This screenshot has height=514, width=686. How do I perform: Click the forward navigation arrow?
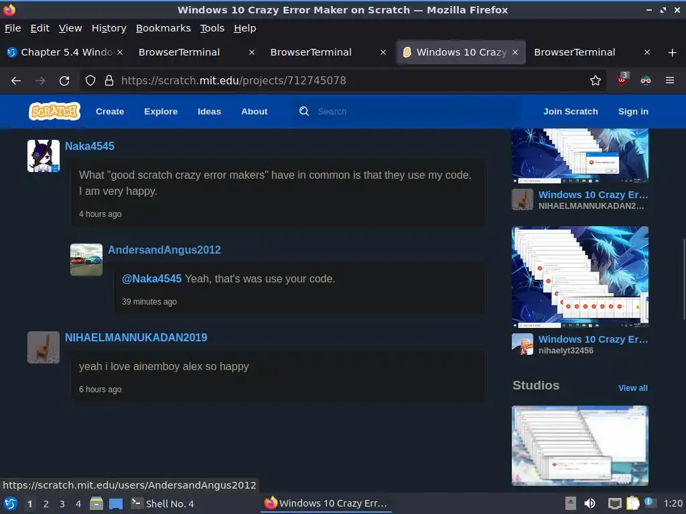tap(40, 80)
